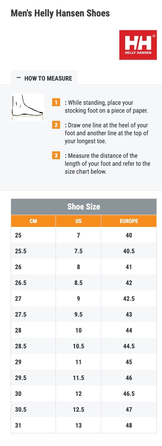The image size is (162, 446).
Task: Select the orange step 3 badge
Action: click(x=56, y=156)
